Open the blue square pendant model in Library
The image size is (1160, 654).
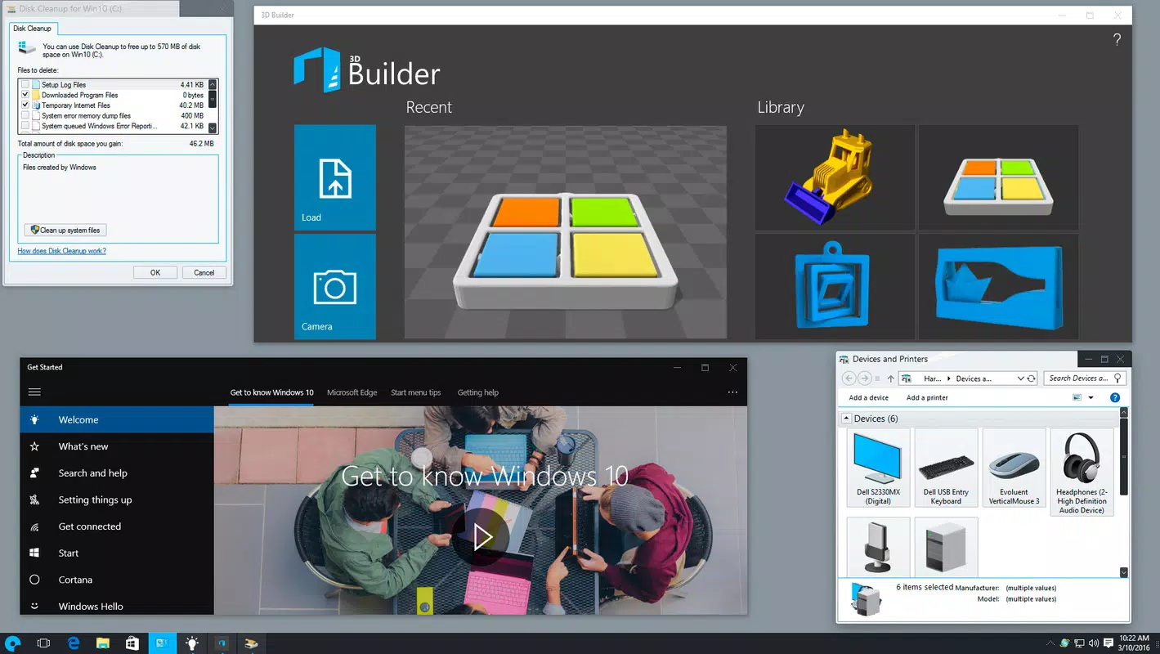coord(835,286)
